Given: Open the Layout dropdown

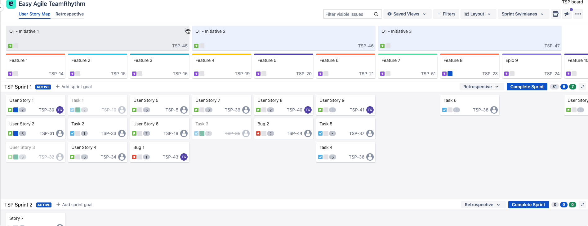Looking at the screenshot, I should (477, 14).
